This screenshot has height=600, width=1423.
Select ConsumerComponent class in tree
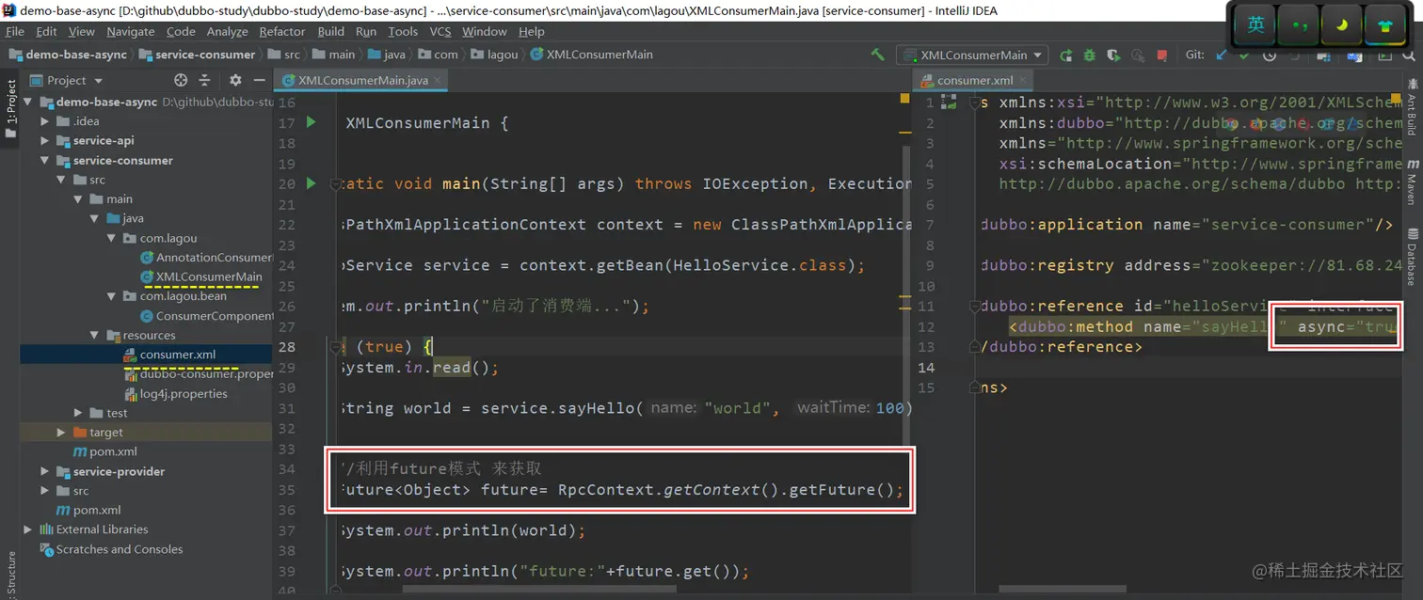pos(207,316)
